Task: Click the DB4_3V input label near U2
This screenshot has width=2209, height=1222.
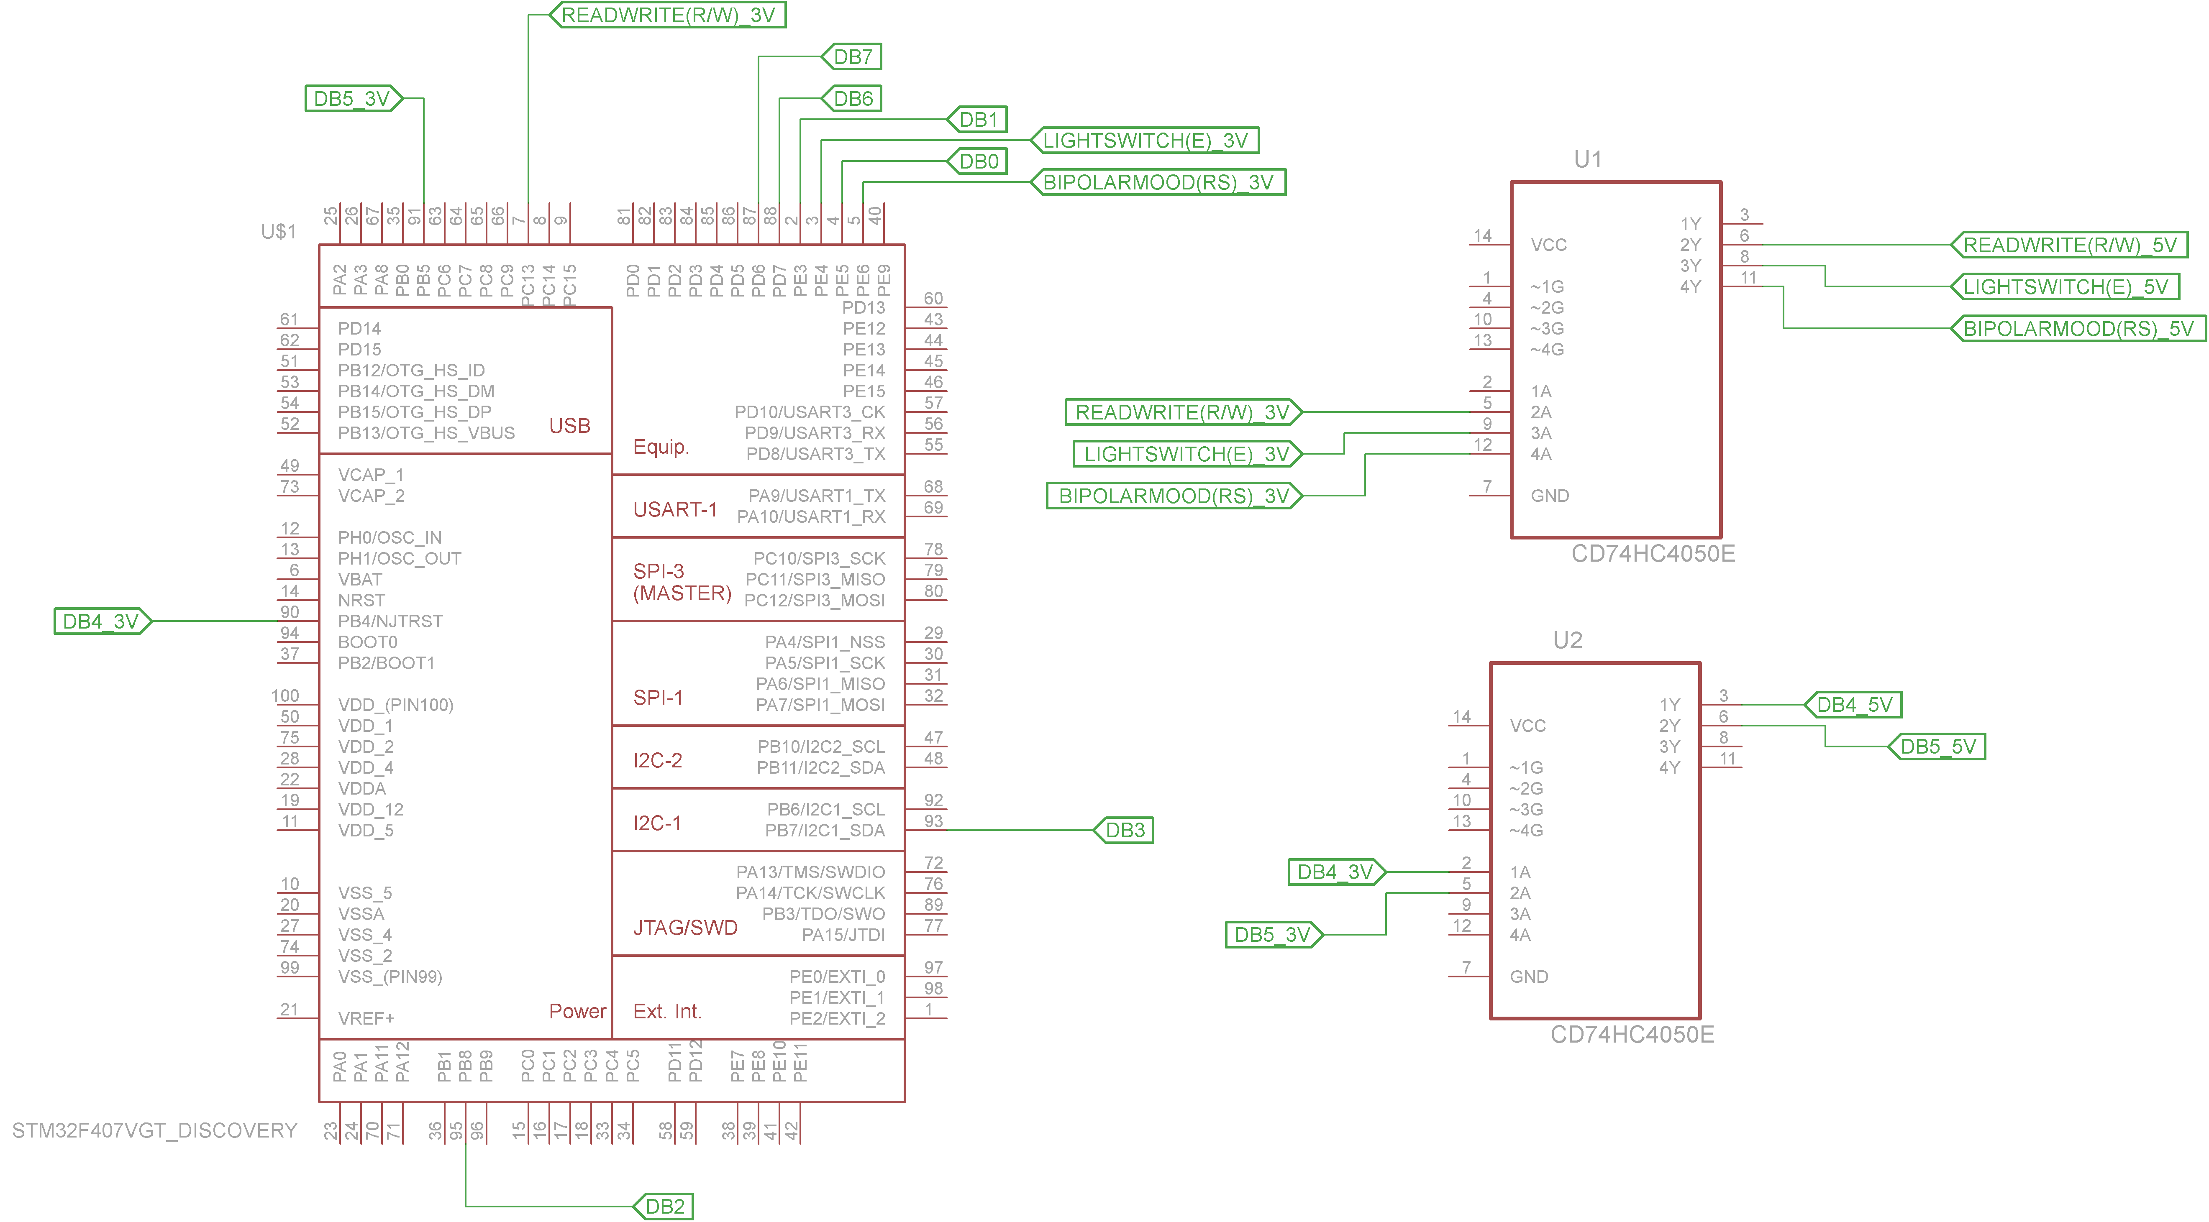Action: coord(1337,872)
